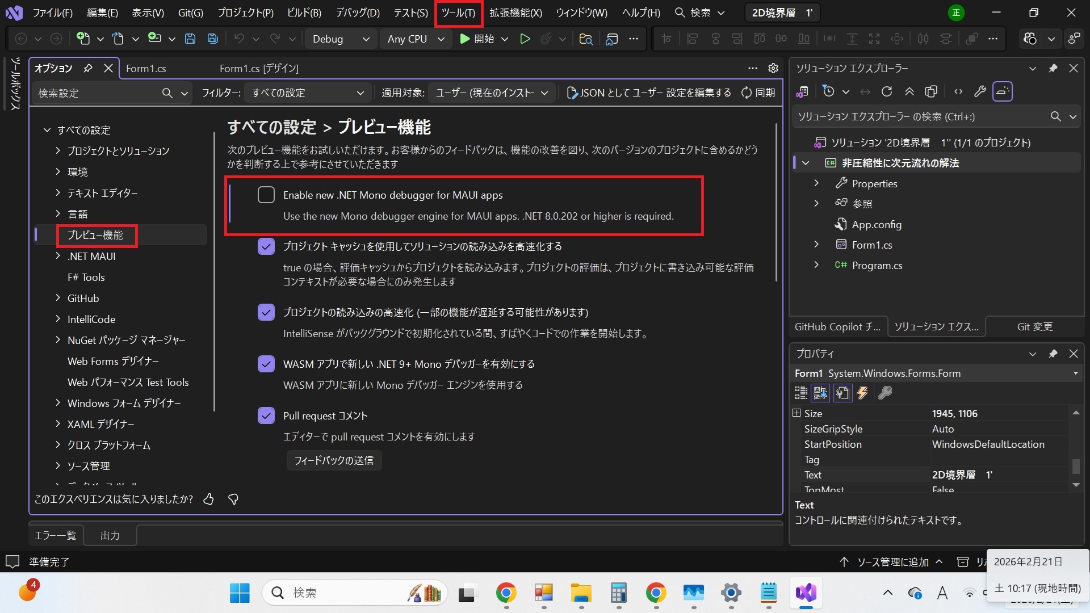Open the Options tab settings gear
The image size is (1090, 613).
(x=773, y=68)
